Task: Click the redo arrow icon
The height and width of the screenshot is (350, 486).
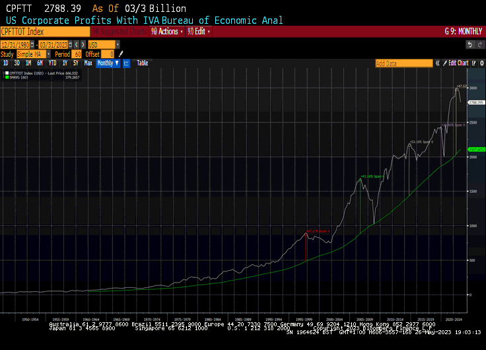Action: 480,44
